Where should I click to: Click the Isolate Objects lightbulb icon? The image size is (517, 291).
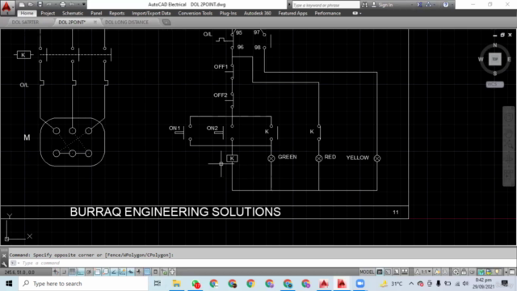pos(498,272)
